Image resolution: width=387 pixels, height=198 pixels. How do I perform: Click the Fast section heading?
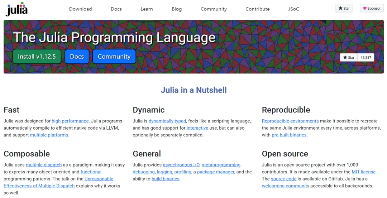click(11, 110)
